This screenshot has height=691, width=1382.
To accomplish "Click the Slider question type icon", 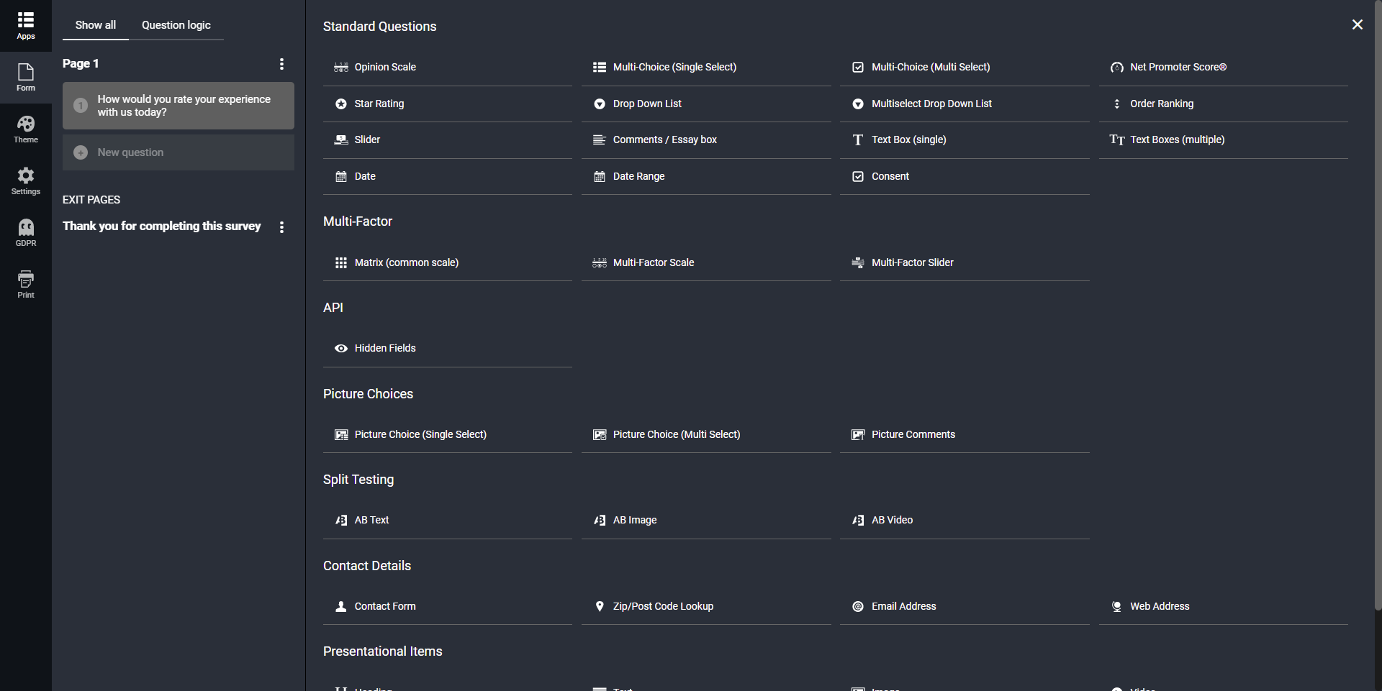I will coord(341,139).
